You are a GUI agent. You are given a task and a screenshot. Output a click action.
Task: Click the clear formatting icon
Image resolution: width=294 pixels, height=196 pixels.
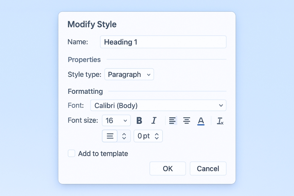(220, 121)
